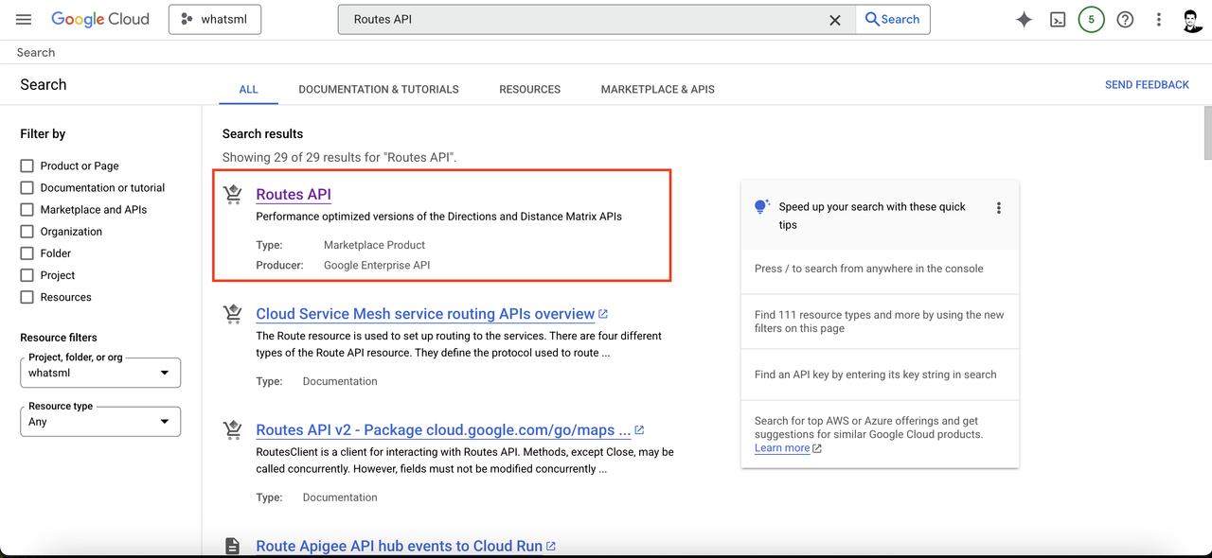Screen dimensions: 1212x558
Task: Check the Documentation or tutorial filter
Action: point(27,187)
